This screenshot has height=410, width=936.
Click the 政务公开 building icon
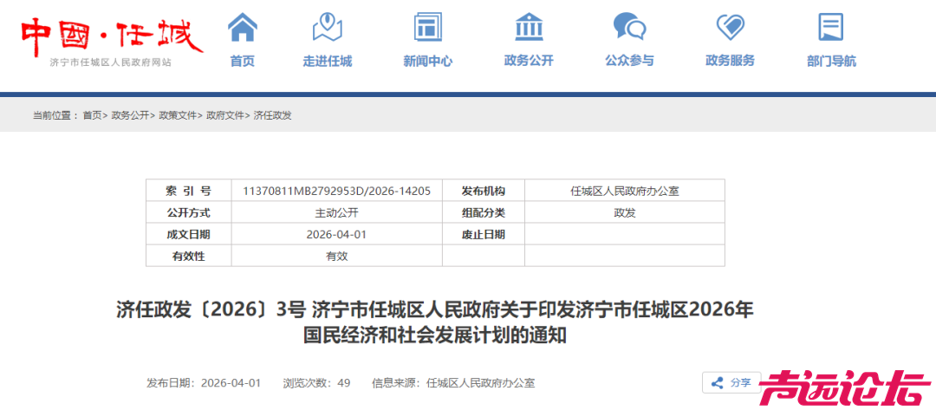tap(529, 27)
